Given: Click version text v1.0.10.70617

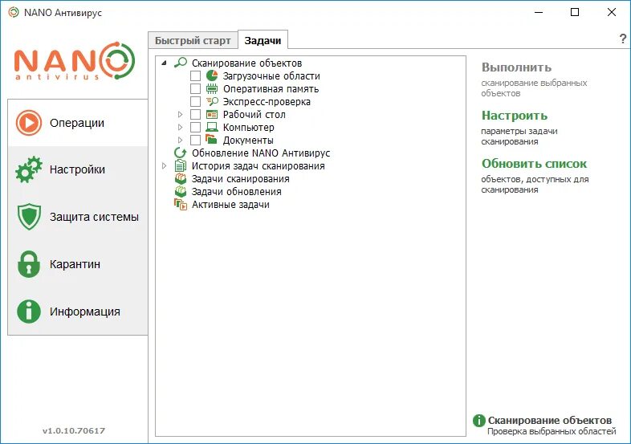Looking at the screenshot, I should tap(74, 430).
